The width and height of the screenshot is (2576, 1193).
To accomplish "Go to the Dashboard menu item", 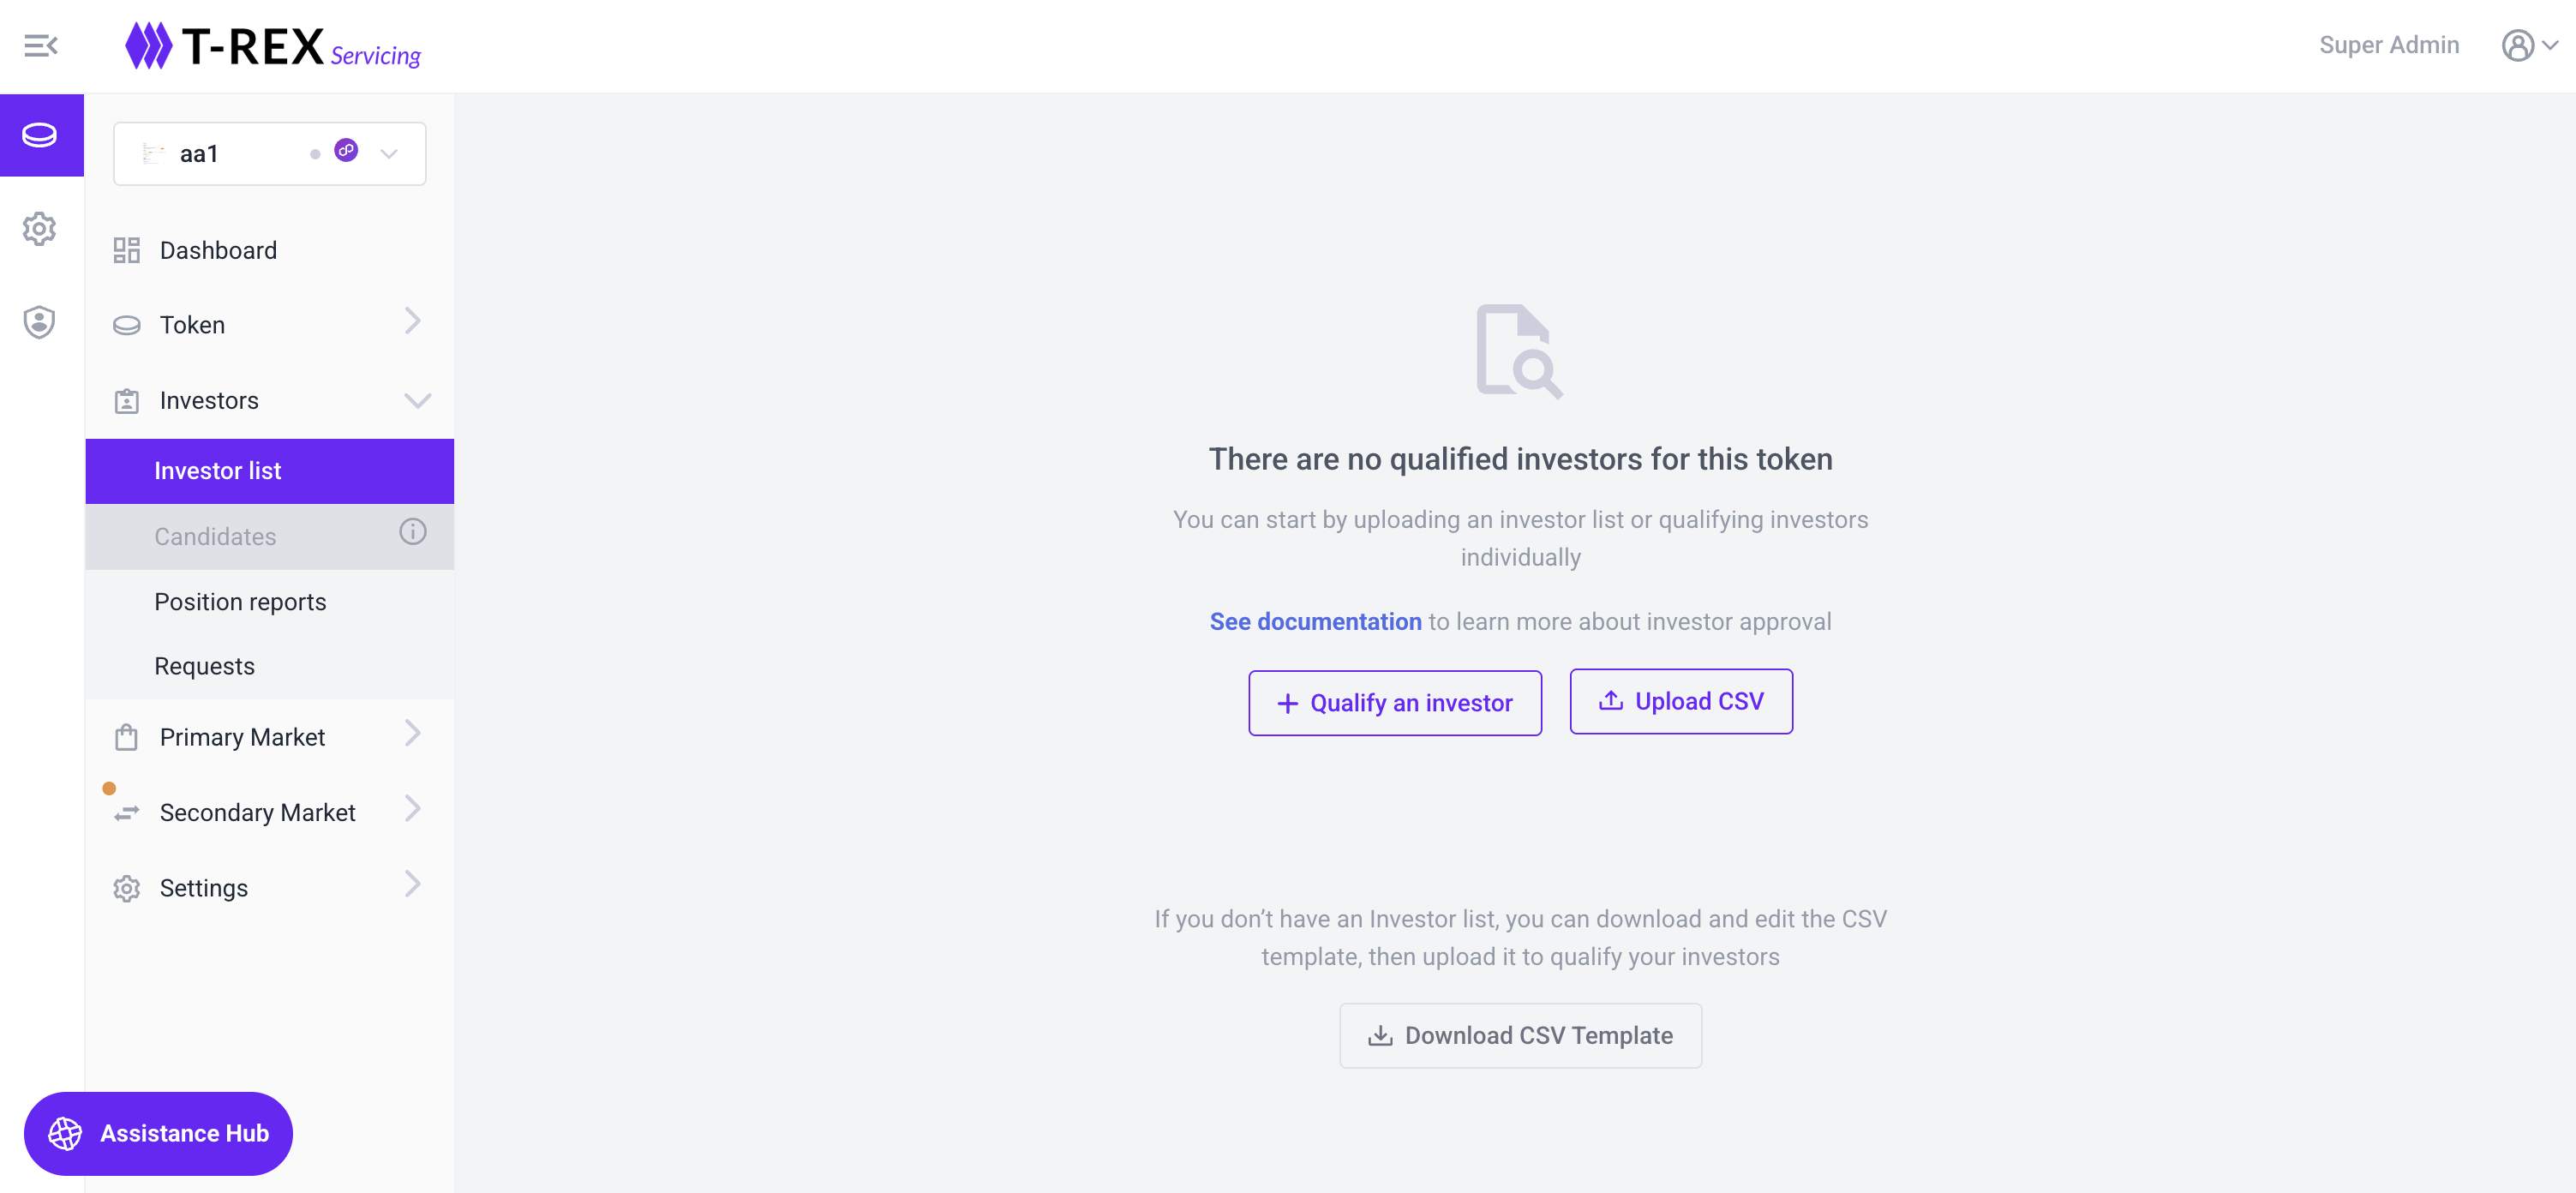I will [x=218, y=250].
